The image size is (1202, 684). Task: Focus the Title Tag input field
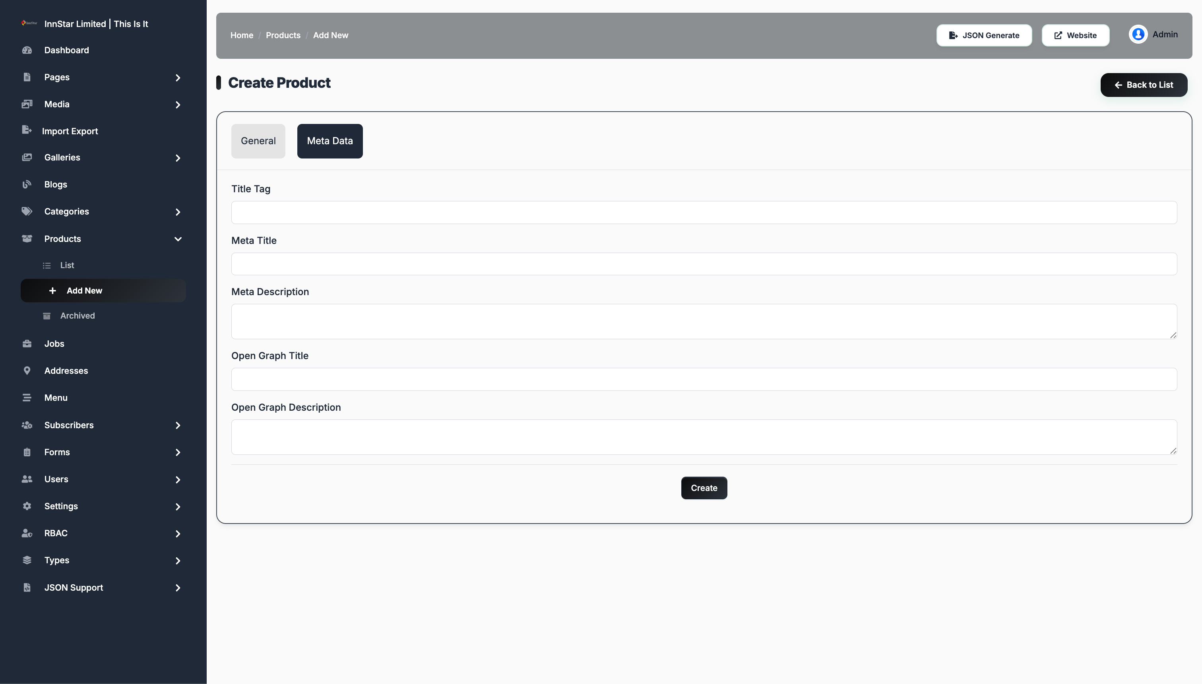[704, 213]
